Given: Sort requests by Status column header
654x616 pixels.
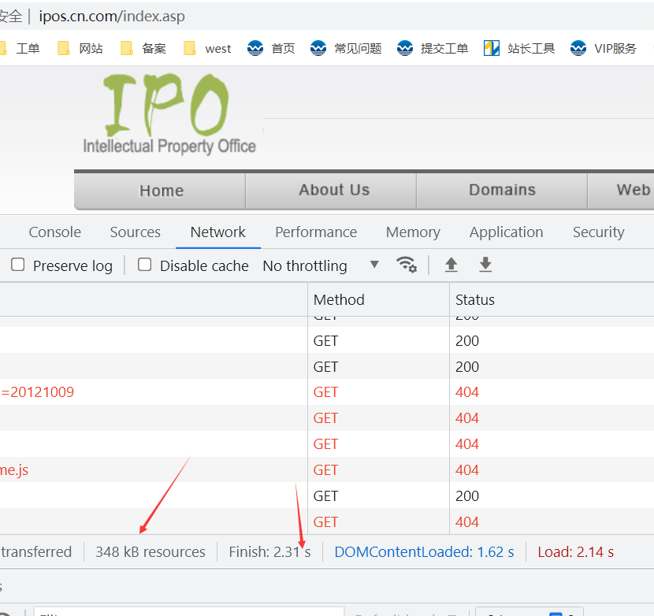Looking at the screenshot, I should pyautogui.click(x=475, y=299).
